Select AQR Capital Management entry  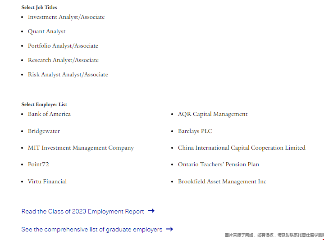click(x=213, y=114)
